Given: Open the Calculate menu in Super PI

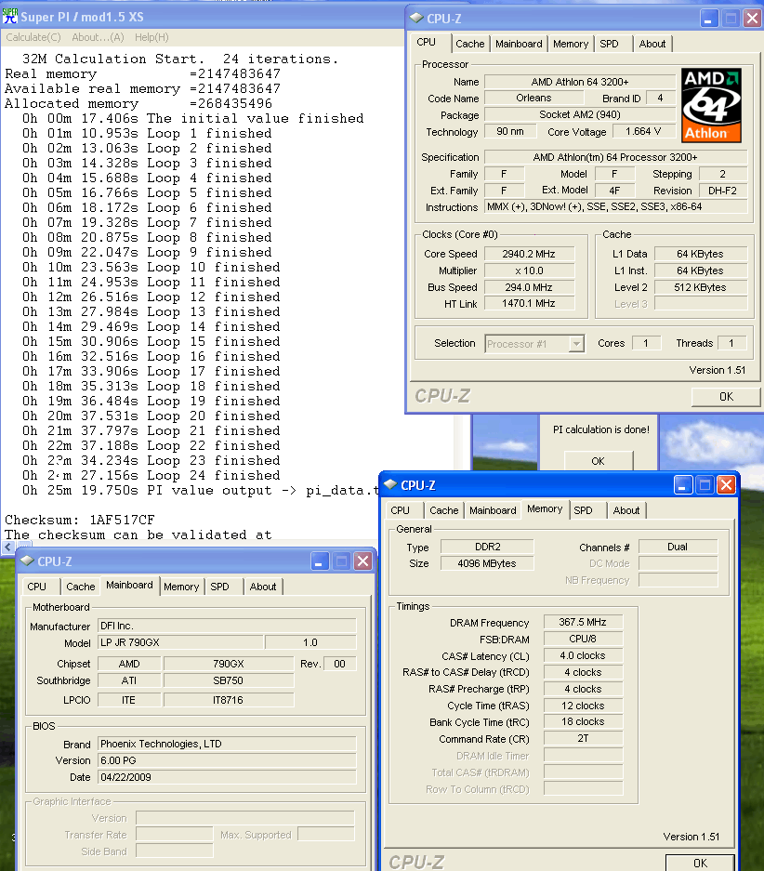Looking at the screenshot, I should click(x=33, y=37).
